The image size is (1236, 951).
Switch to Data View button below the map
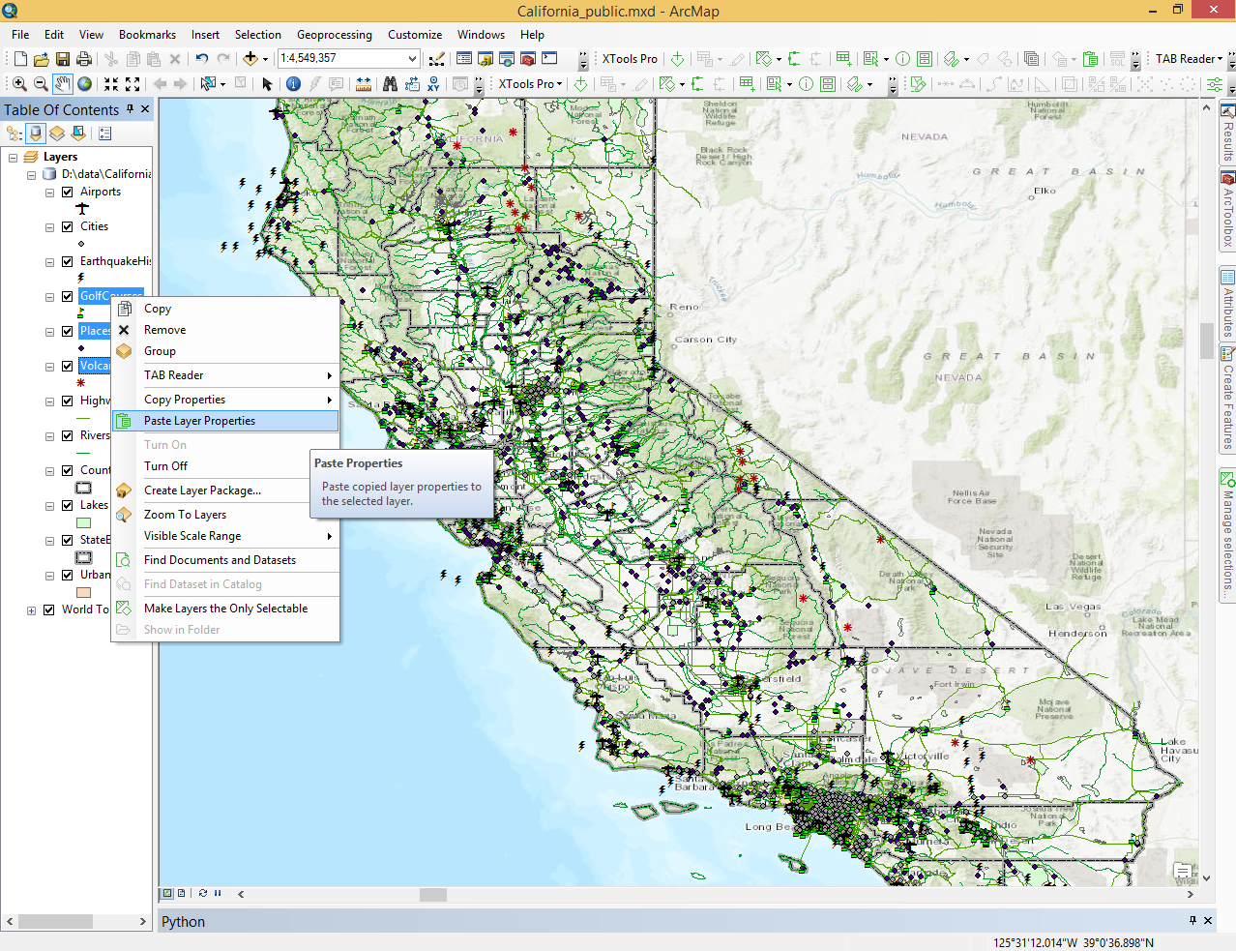point(167,894)
